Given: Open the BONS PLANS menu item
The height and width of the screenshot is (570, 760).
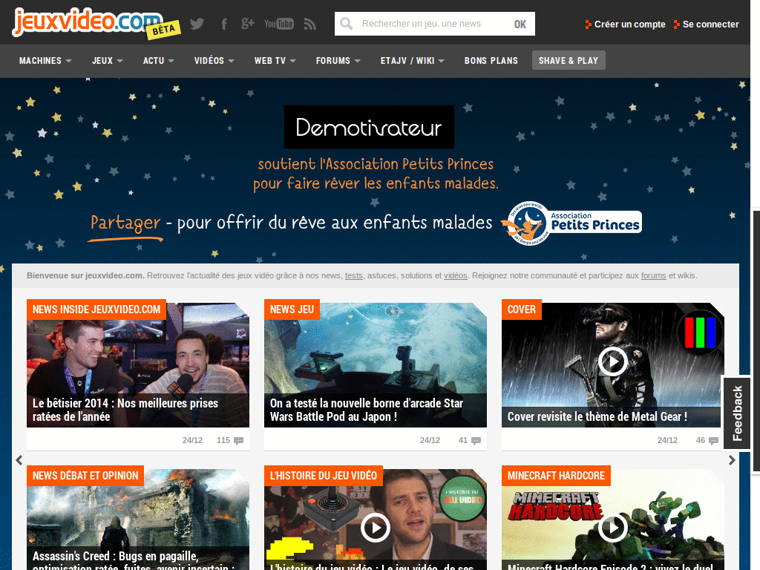Looking at the screenshot, I should (x=491, y=61).
